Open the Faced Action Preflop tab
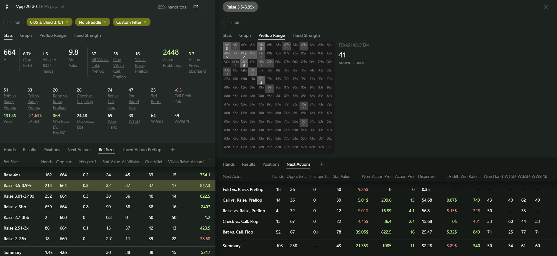The height and width of the screenshot is (256, 557). (x=142, y=150)
